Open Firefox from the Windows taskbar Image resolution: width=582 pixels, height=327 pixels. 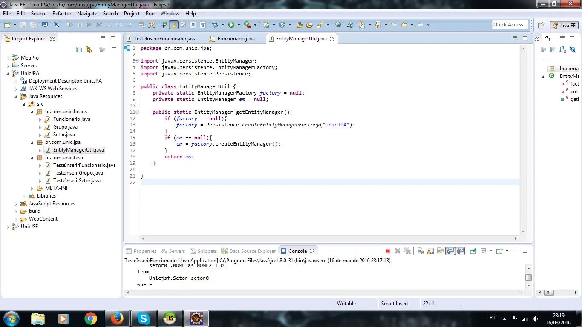[116, 318]
